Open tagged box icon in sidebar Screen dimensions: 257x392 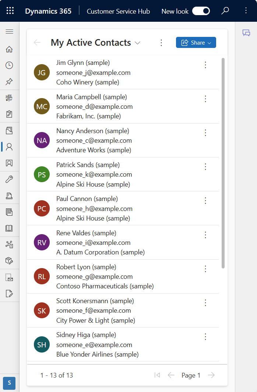(9, 261)
